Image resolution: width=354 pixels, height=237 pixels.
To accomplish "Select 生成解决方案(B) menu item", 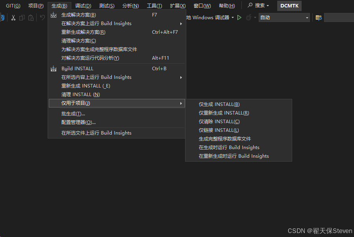I will click(117, 15).
